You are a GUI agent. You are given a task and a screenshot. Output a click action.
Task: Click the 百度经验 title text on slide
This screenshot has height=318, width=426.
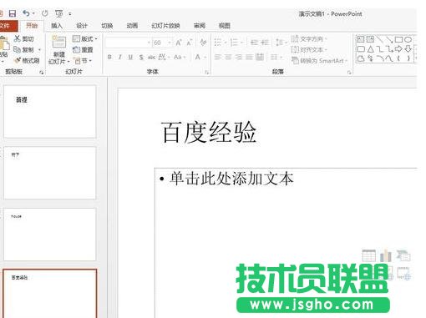(209, 132)
